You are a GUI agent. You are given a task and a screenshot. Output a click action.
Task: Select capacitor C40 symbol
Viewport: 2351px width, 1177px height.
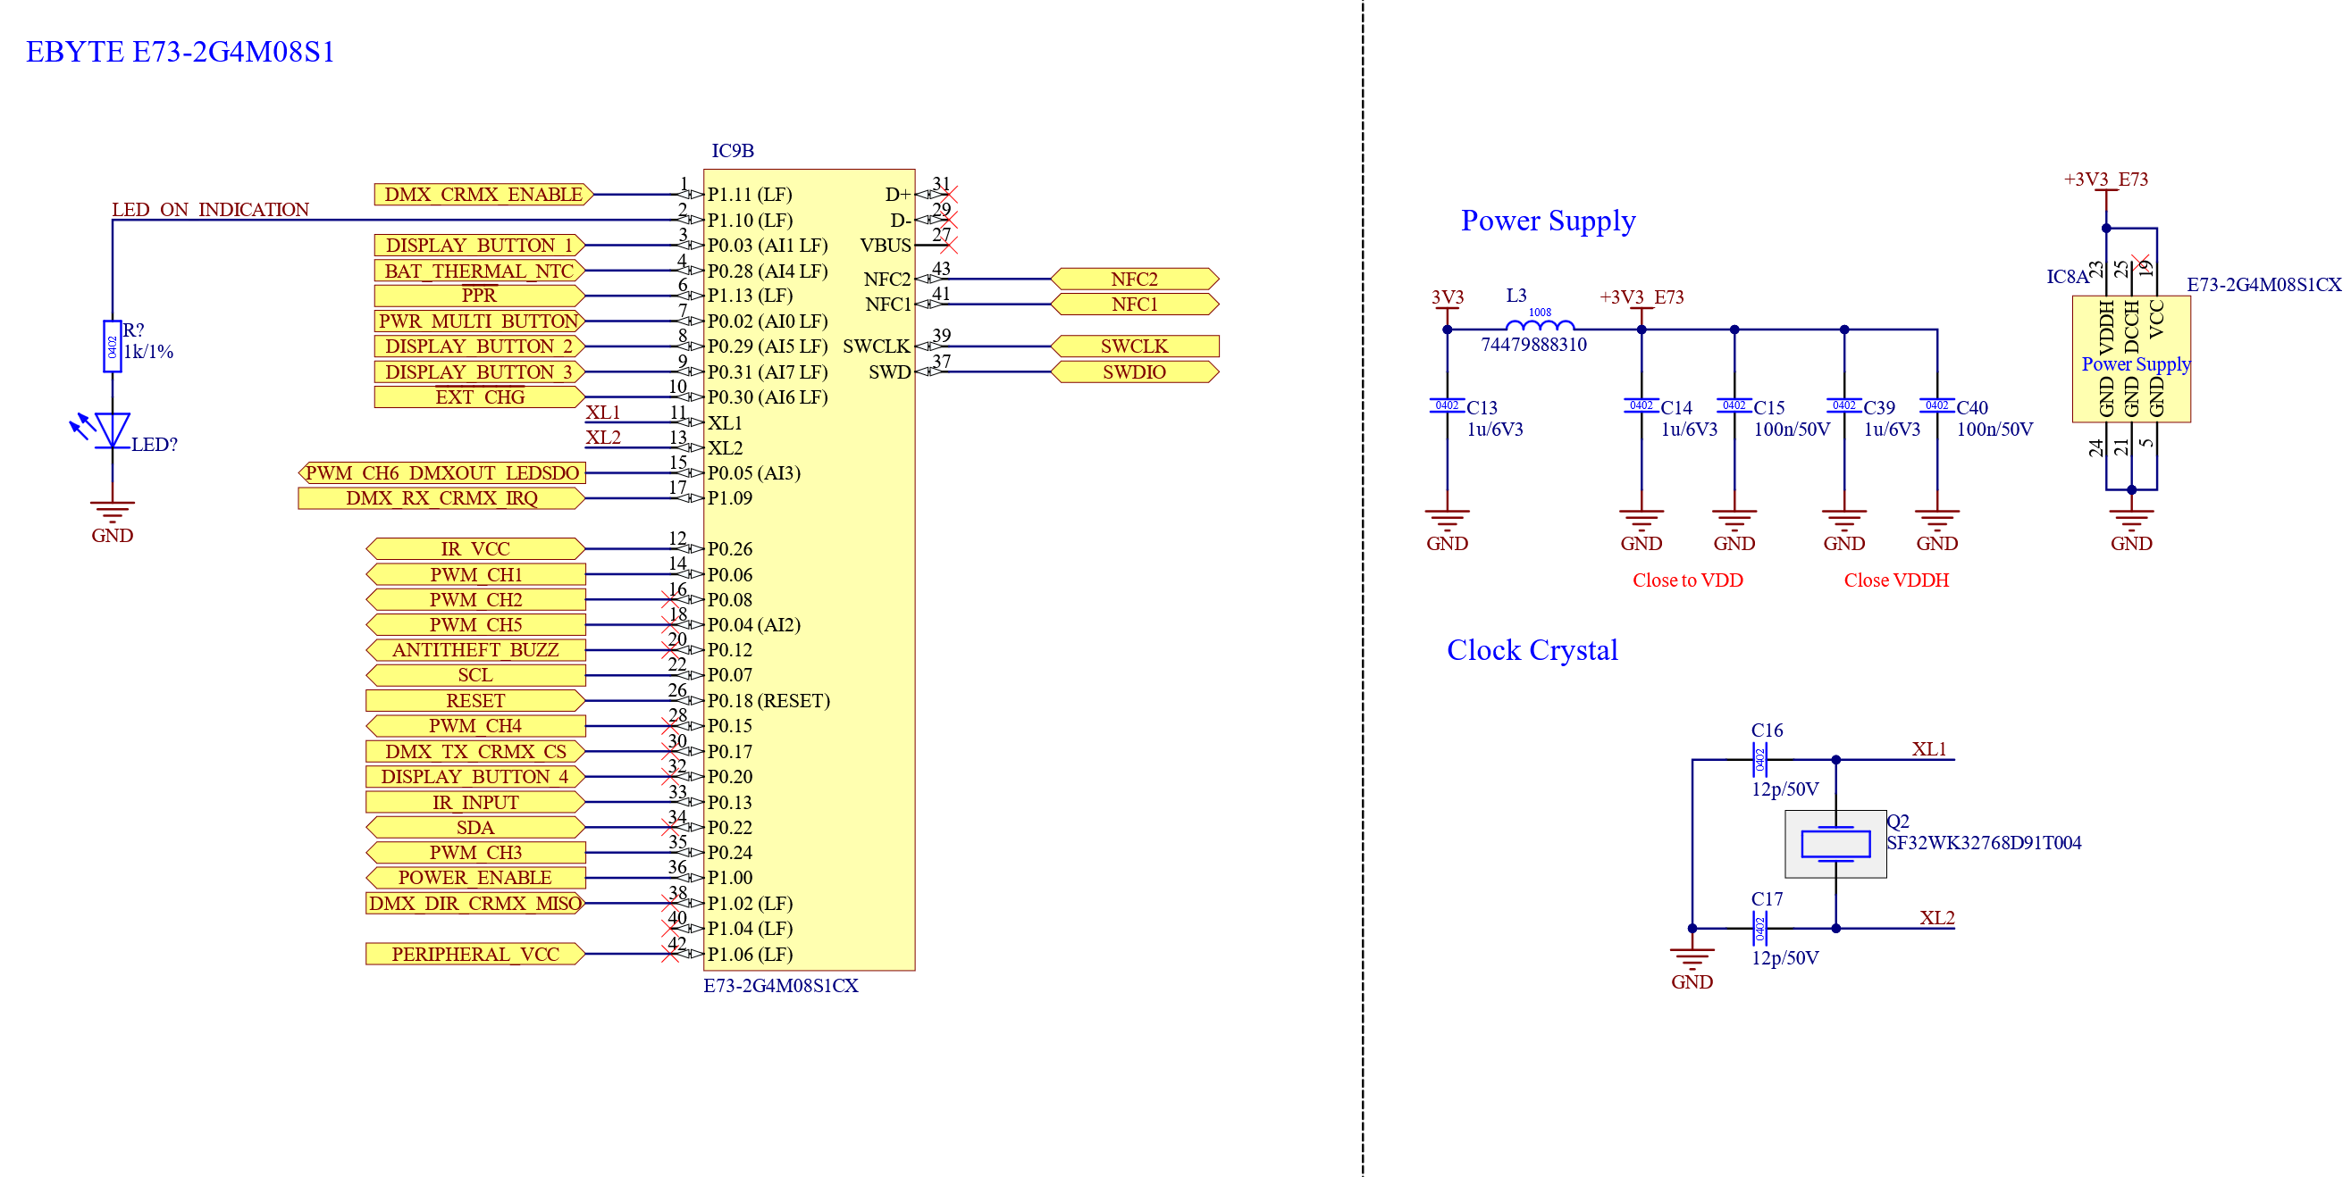[x=1936, y=406]
